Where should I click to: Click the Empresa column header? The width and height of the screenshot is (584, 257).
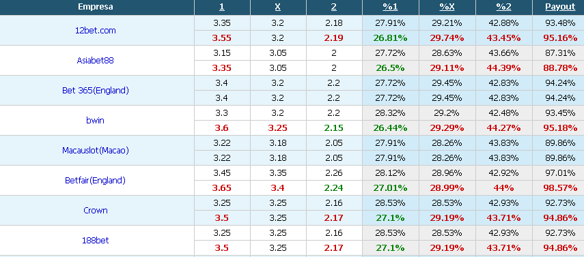click(96, 7)
